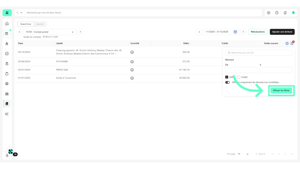This screenshot has height=169, width=300.
Task: Open the circular user icon in the sidebar
Action: [x=7, y=84]
